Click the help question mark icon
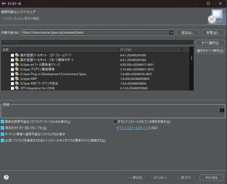 coord(6,177)
